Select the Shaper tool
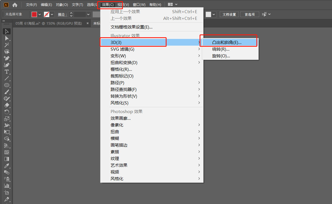The height and width of the screenshot is (204, 332). pyautogui.click(x=6, y=99)
